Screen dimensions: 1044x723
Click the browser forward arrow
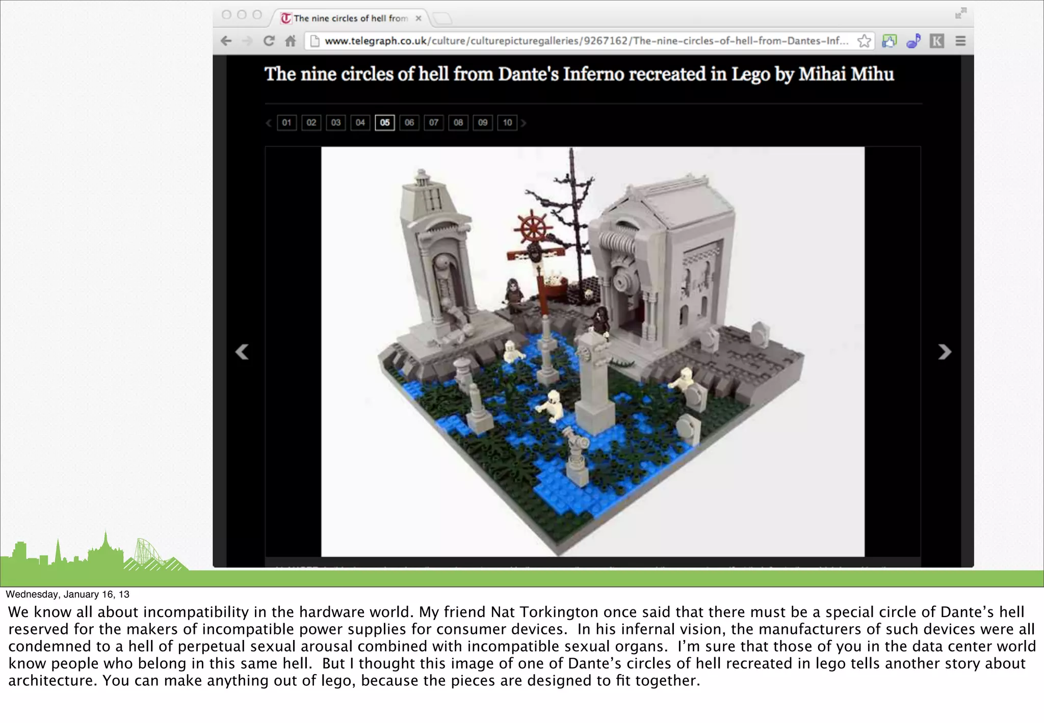[247, 41]
